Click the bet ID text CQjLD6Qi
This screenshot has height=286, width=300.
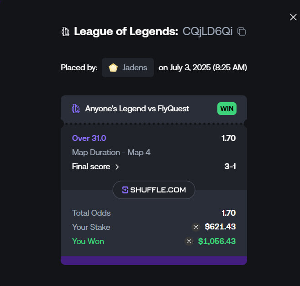pos(208,31)
